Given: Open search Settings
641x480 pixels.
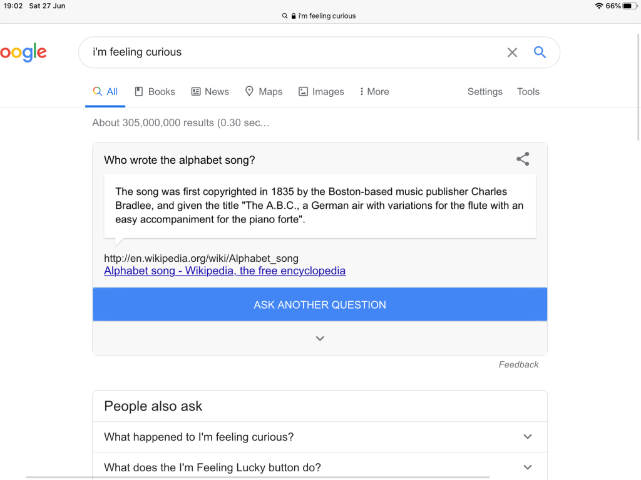Looking at the screenshot, I should (485, 91).
